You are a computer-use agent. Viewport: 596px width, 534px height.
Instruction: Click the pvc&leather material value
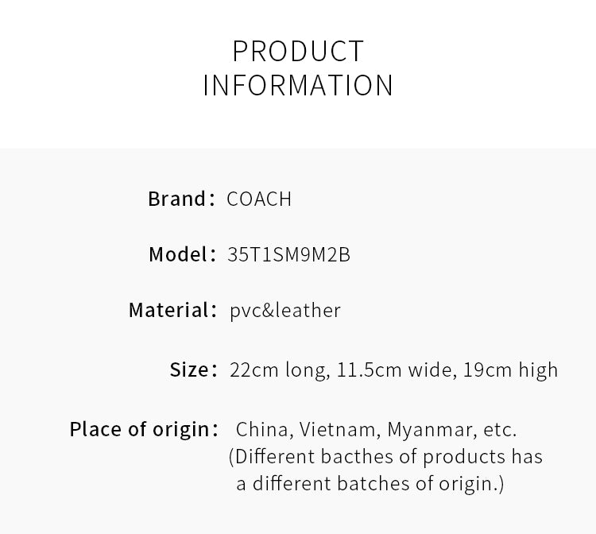[x=285, y=311]
